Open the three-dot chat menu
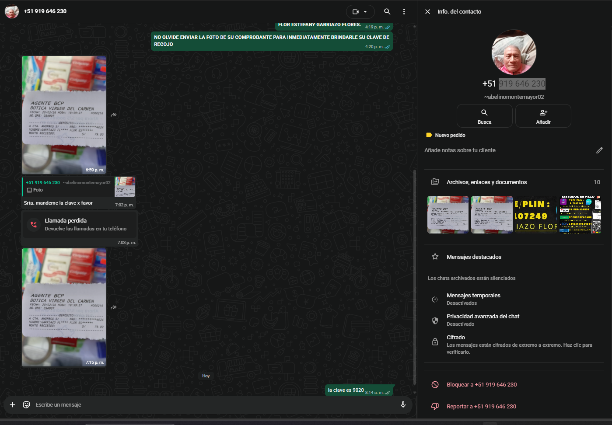 [404, 12]
